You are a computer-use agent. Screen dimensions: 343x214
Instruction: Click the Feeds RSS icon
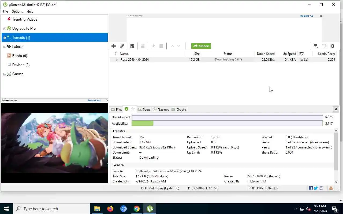pos(9,56)
